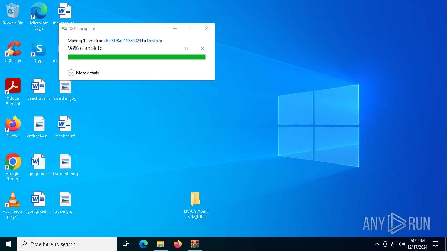447x251 pixels.
Task: Launch Skype desktop shortcut
Action: tap(39, 52)
